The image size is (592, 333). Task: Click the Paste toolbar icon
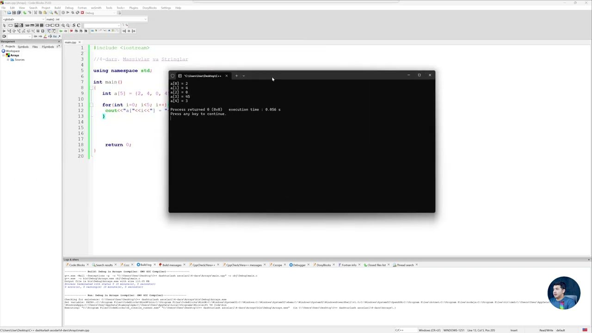click(x=45, y=12)
